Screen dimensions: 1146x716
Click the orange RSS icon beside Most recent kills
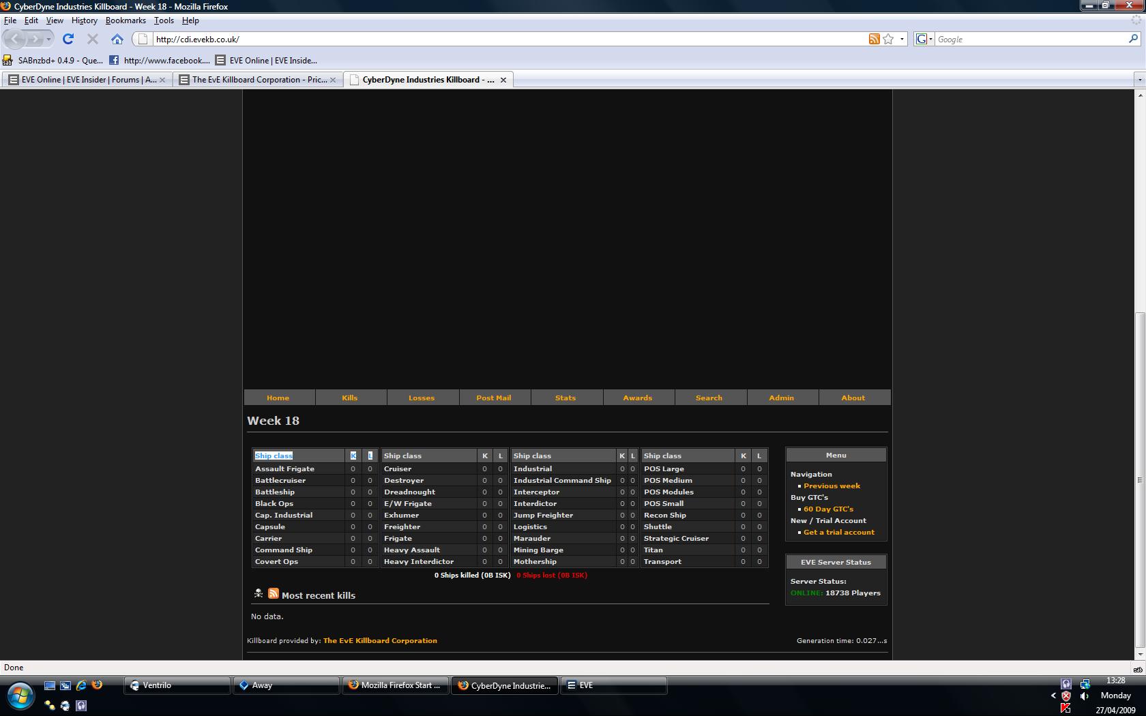pyautogui.click(x=274, y=593)
